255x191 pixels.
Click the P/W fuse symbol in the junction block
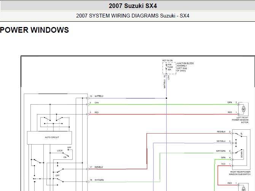click(166, 67)
